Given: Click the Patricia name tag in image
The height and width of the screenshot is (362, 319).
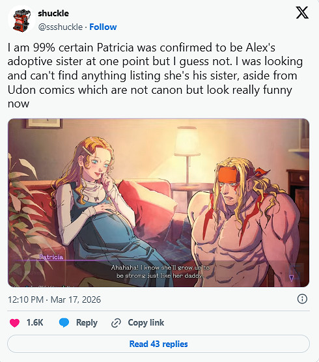Looking at the screenshot, I should tap(51, 257).
